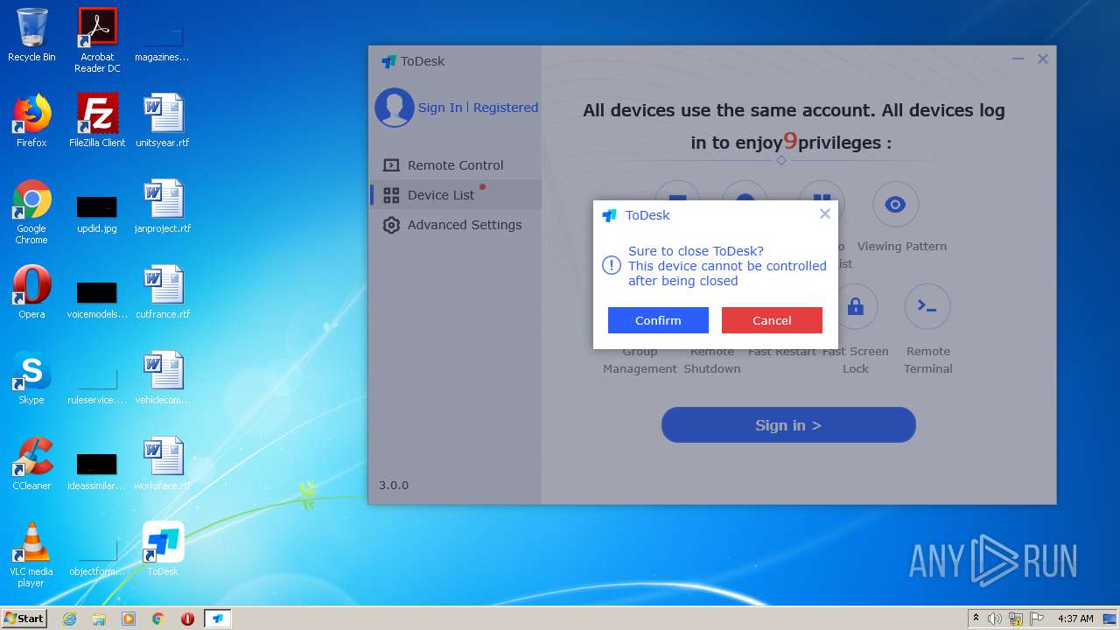Show hidden system tray icons
Image resolution: width=1120 pixels, height=630 pixels.
[976, 619]
